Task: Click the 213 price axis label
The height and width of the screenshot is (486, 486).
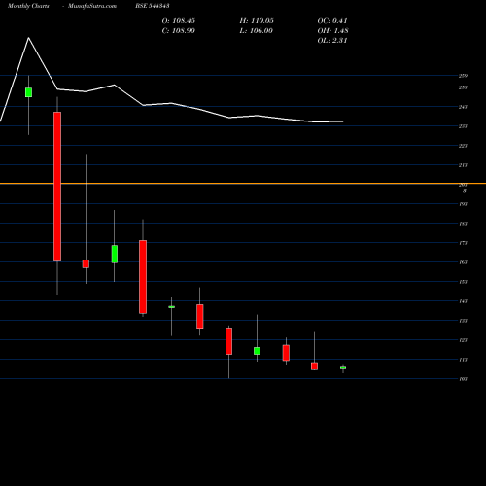Action: pyautogui.click(x=463, y=165)
